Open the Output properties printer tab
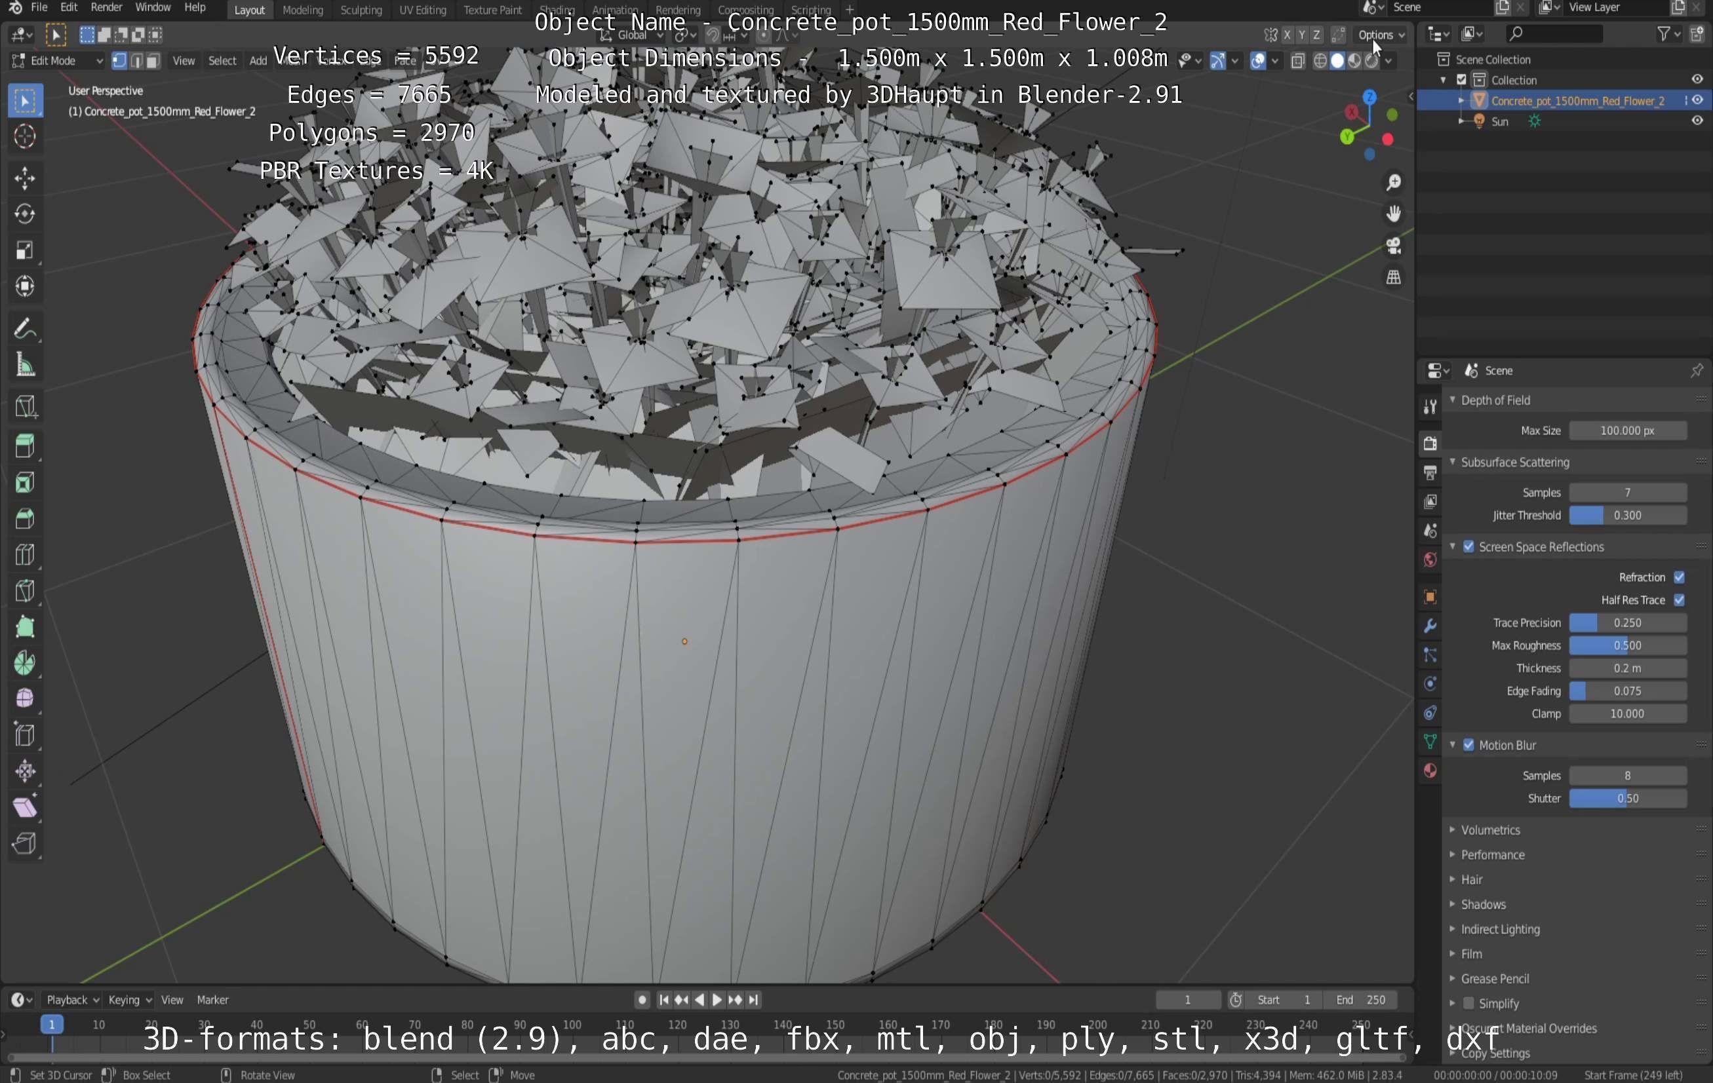1713x1083 pixels. pos(1430,473)
